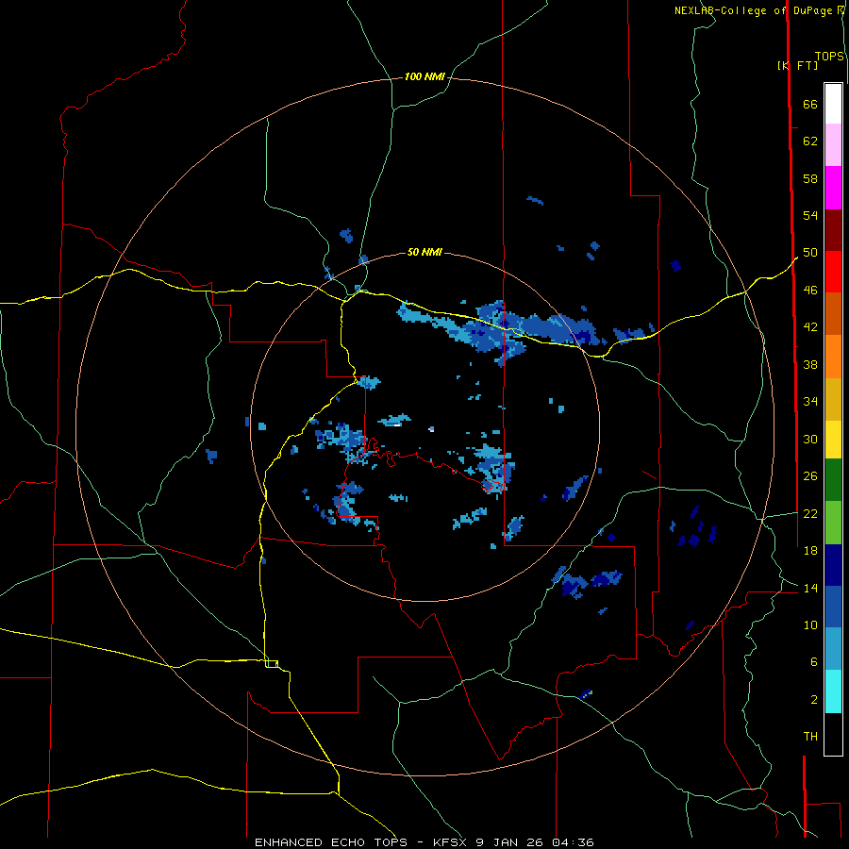Click the '18' legend value

pos(810,551)
